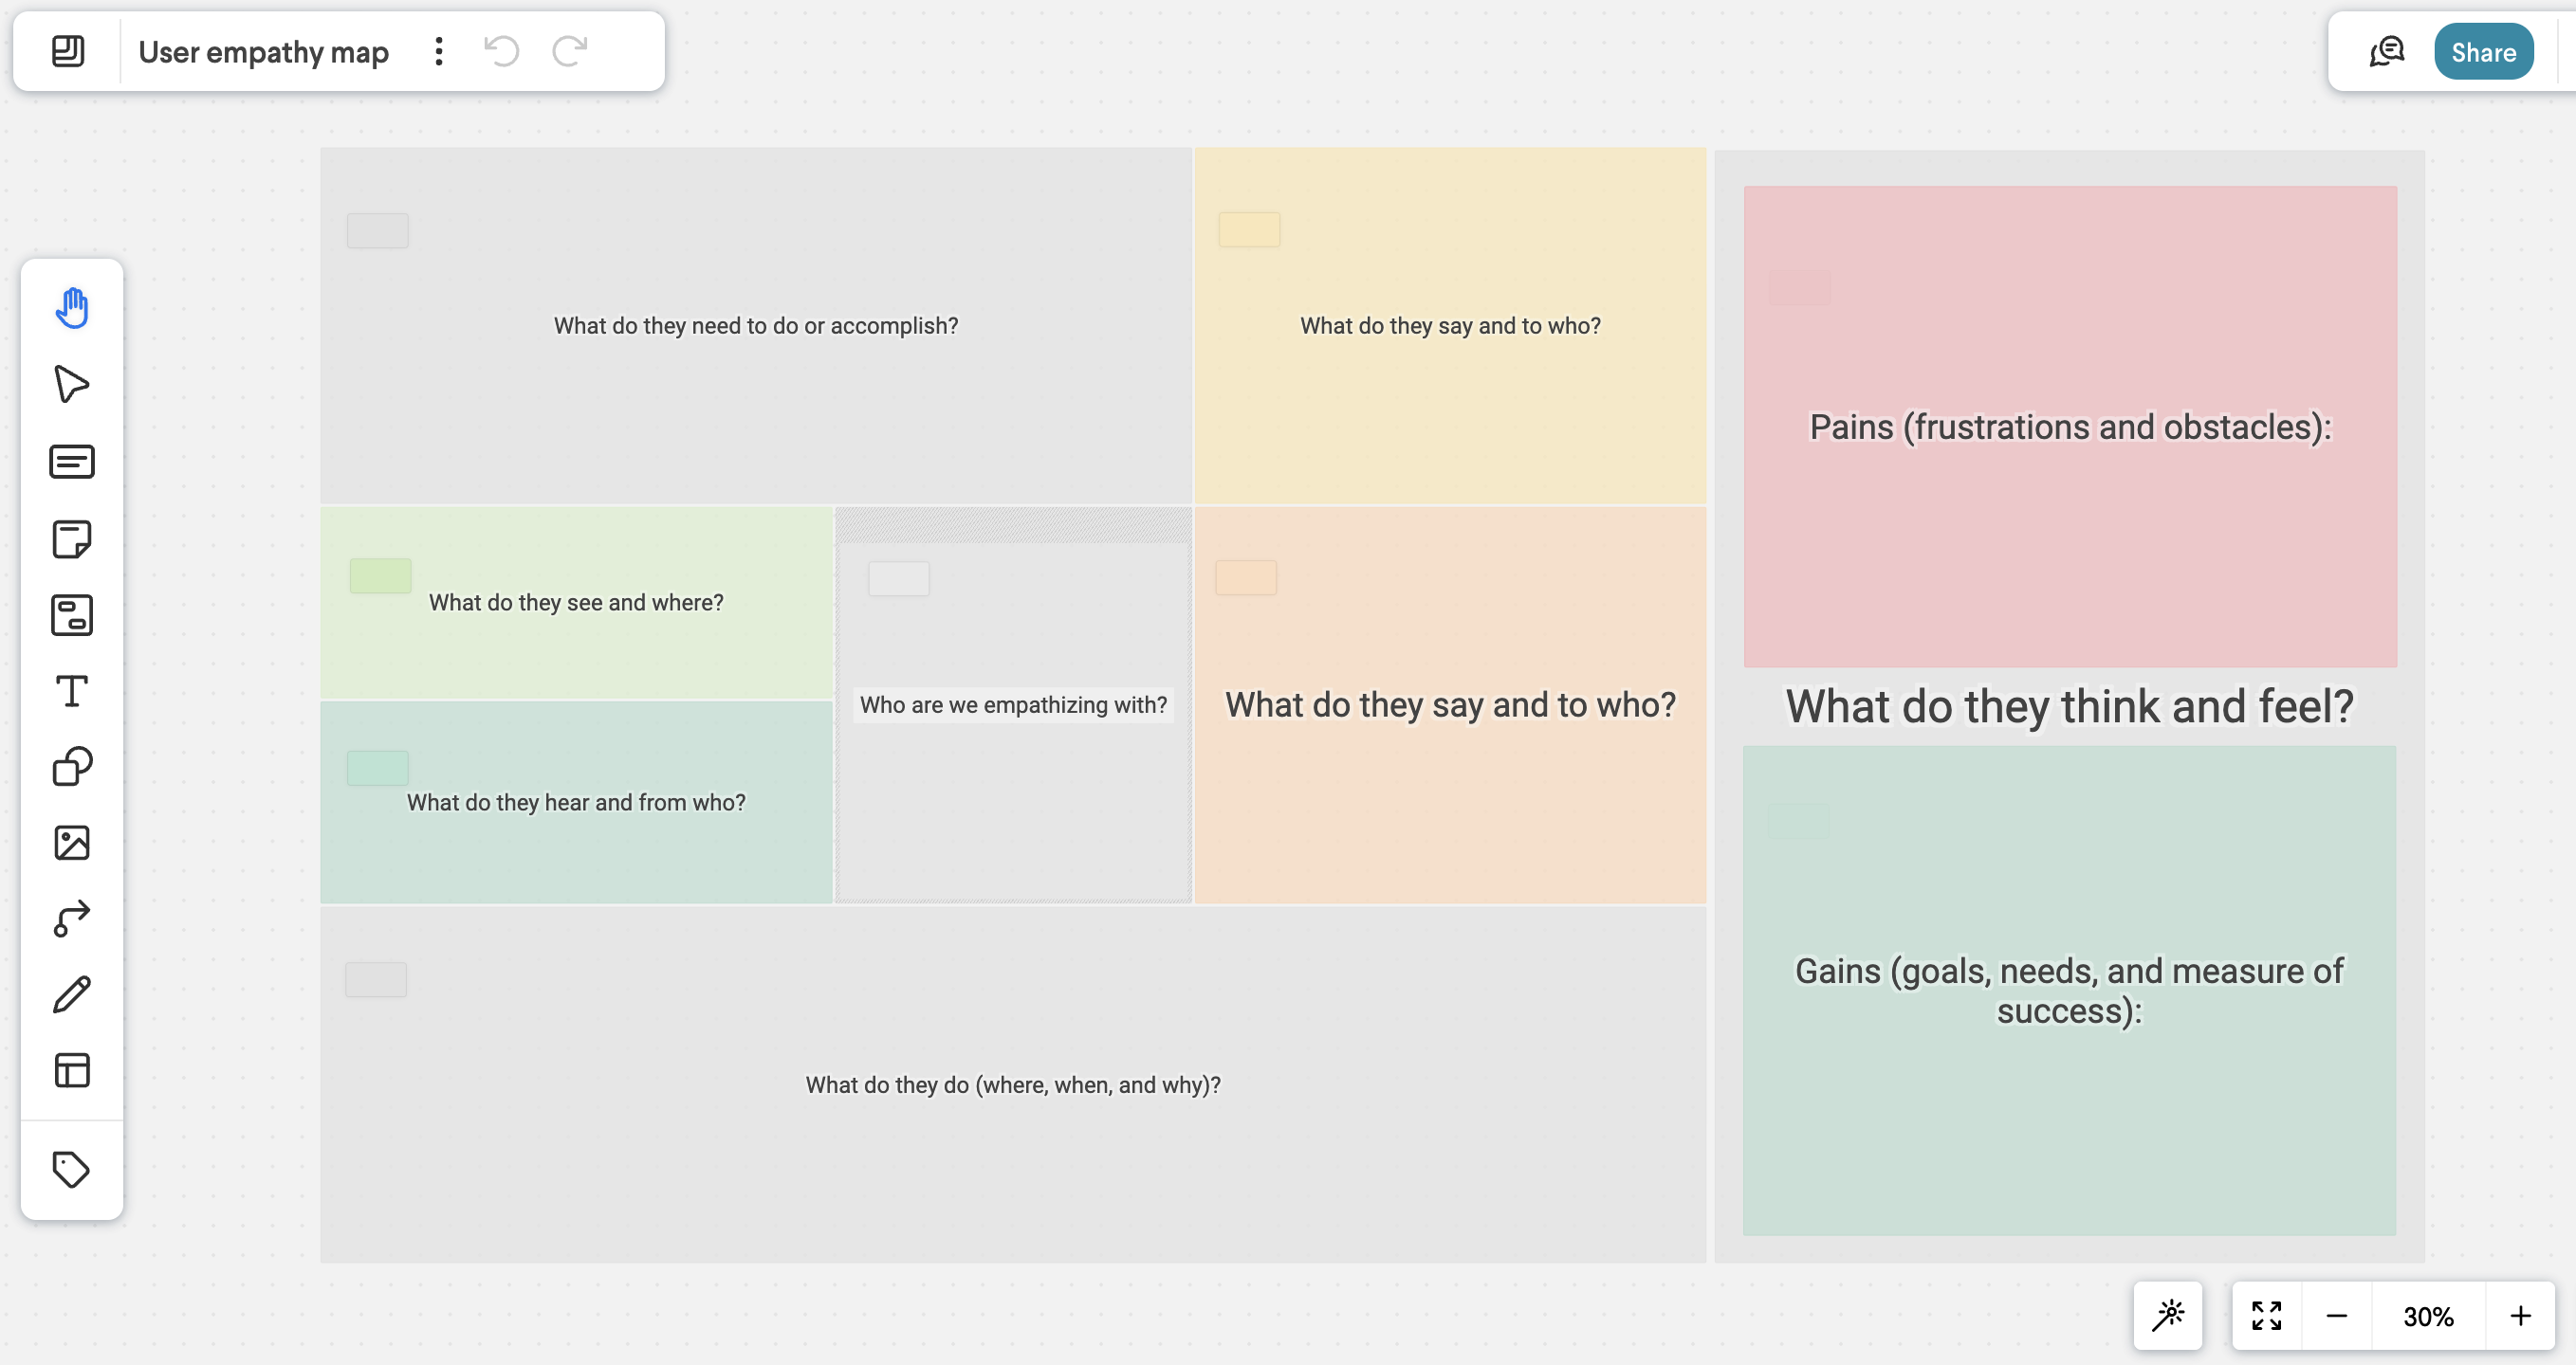Open the tags tool
This screenshot has height=1365, width=2576.
click(x=72, y=1170)
